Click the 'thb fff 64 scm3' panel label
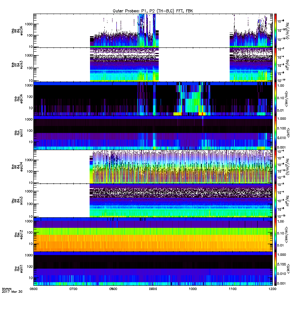This screenshot has width=291, height=311. 17,65
